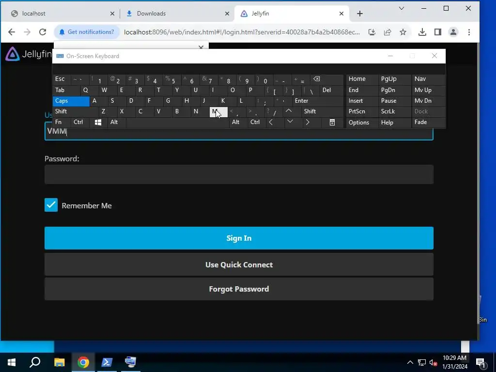496x372 pixels.
Task: Open the Chrome three-dot menu
Action: coord(469,32)
